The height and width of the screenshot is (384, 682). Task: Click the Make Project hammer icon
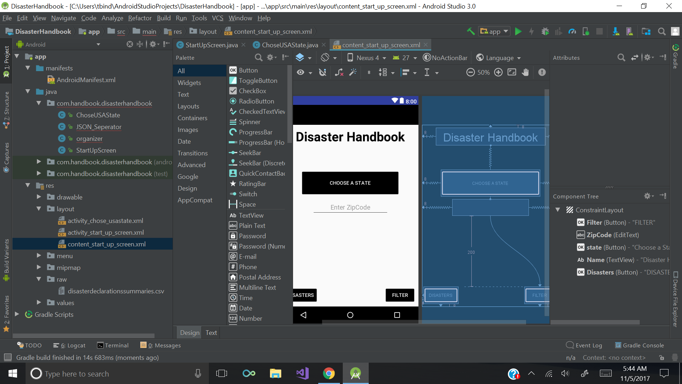pyautogui.click(x=471, y=31)
